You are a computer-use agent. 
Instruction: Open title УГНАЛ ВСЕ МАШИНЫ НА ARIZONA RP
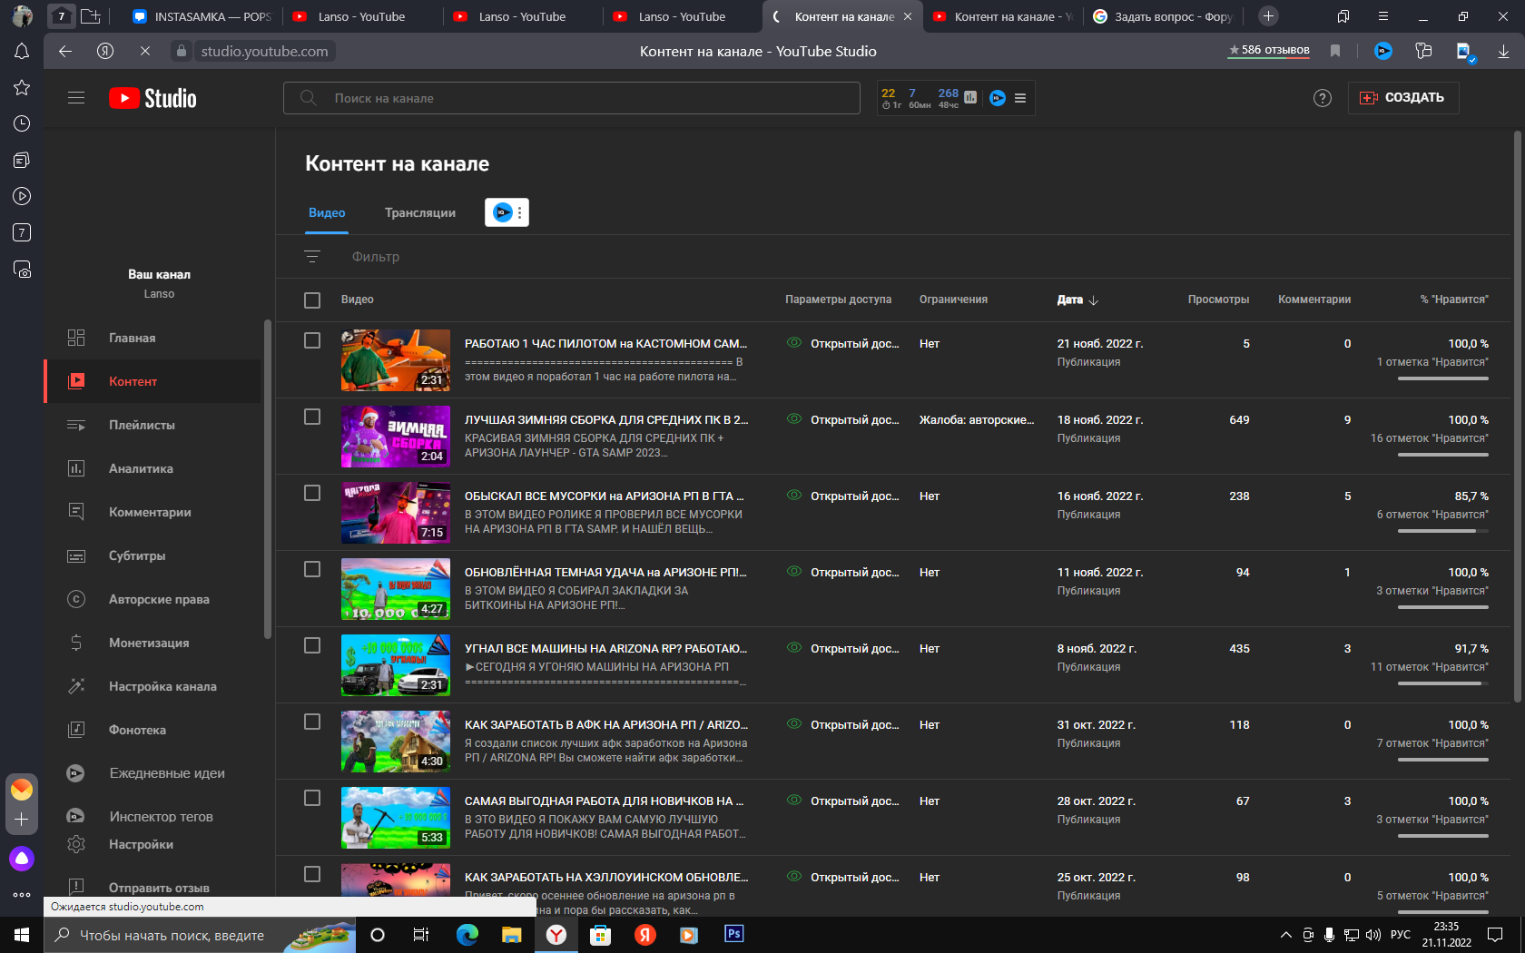(x=606, y=649)
